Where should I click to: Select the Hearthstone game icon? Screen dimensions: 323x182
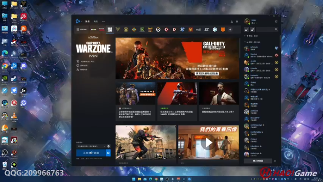134,30
